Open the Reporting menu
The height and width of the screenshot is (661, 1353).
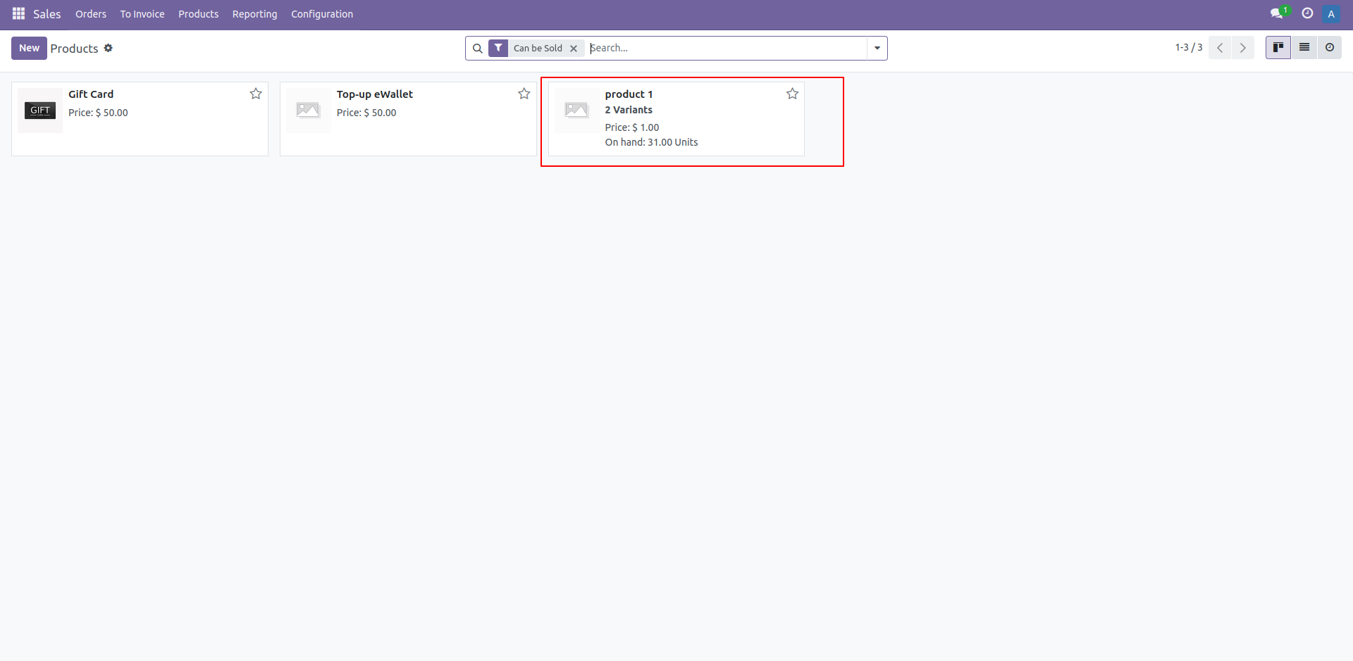point(254,13)
